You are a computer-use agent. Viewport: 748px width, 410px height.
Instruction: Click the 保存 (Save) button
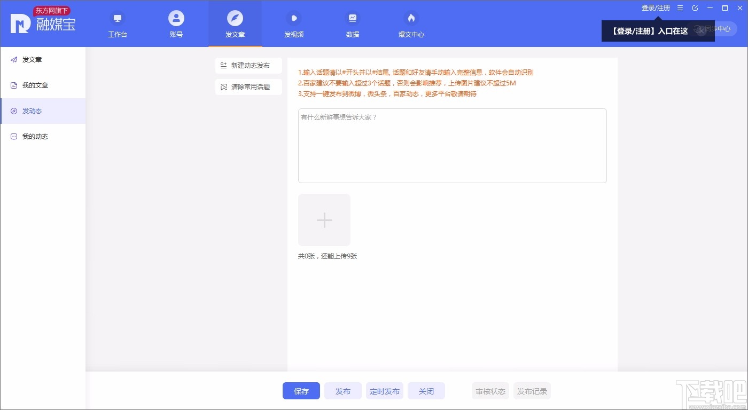click(x=301, y=391)
